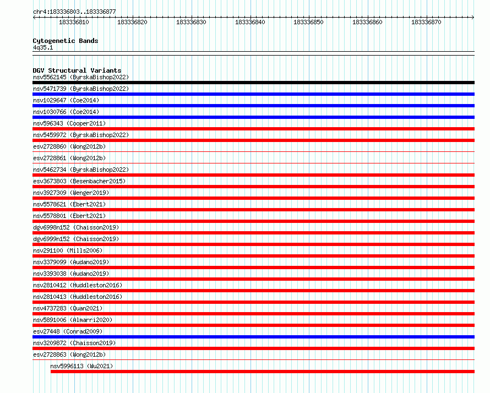Click the red bar under dgv6998n152
Viewport: 490px width, 393px height.
tap(253, 233)
